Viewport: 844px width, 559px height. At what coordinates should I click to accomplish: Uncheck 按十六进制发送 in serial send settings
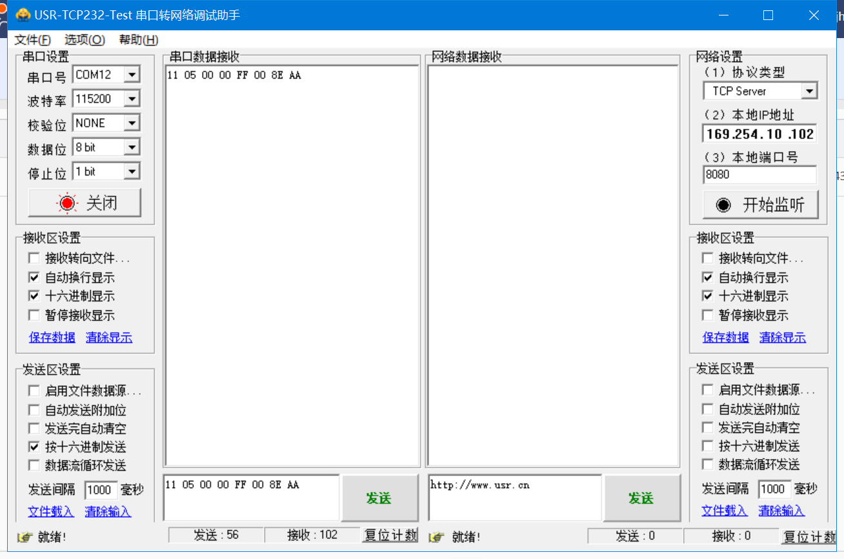[x=34, y=447]
